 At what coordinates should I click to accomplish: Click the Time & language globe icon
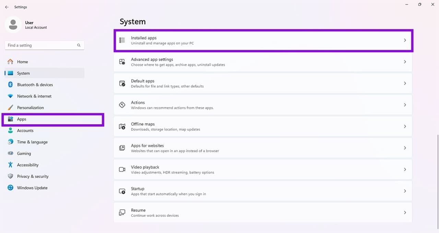point(10,142)
